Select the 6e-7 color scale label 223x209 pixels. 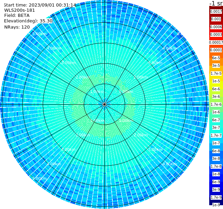click(216, 120)
